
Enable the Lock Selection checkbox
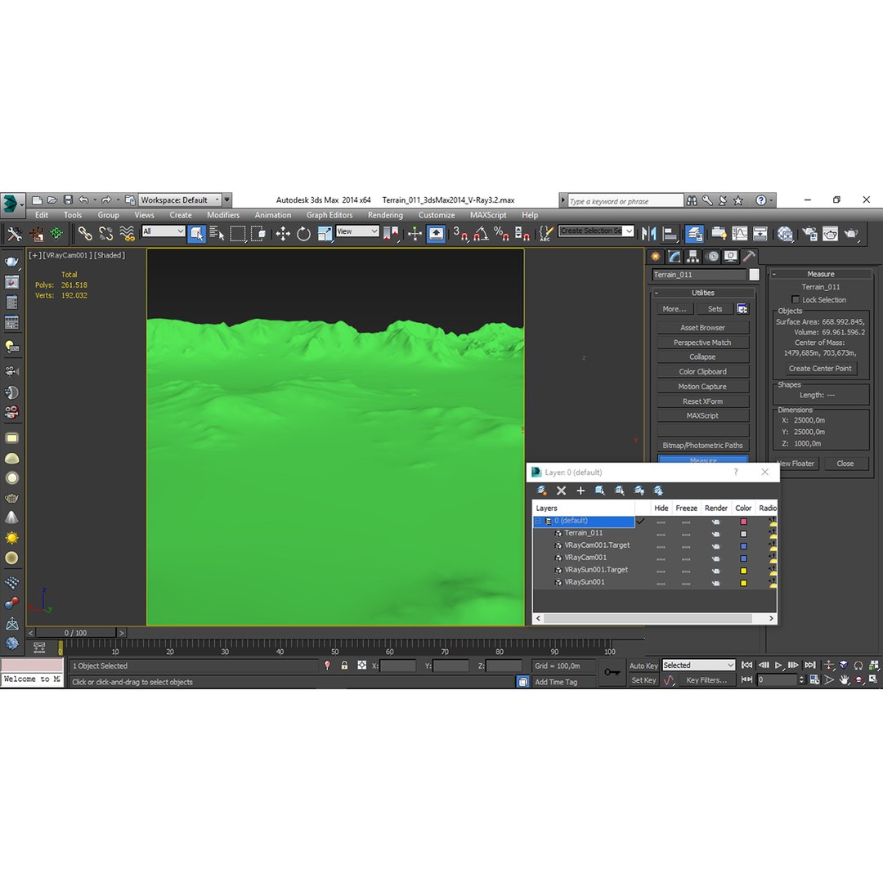796,299
